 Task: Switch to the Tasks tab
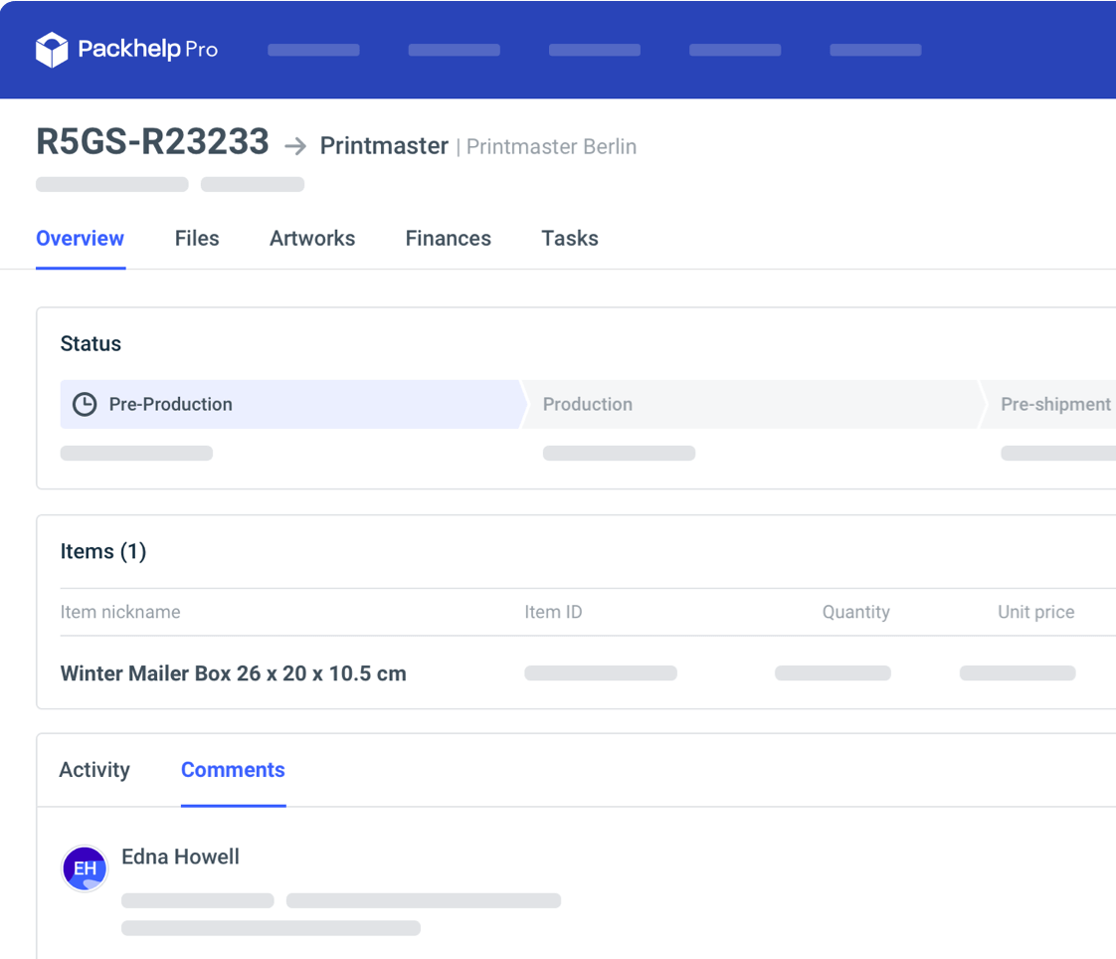point(570,239)
